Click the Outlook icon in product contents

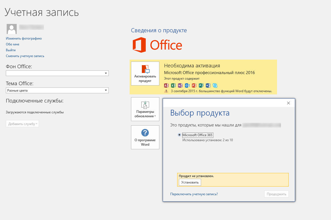point(187,85)
